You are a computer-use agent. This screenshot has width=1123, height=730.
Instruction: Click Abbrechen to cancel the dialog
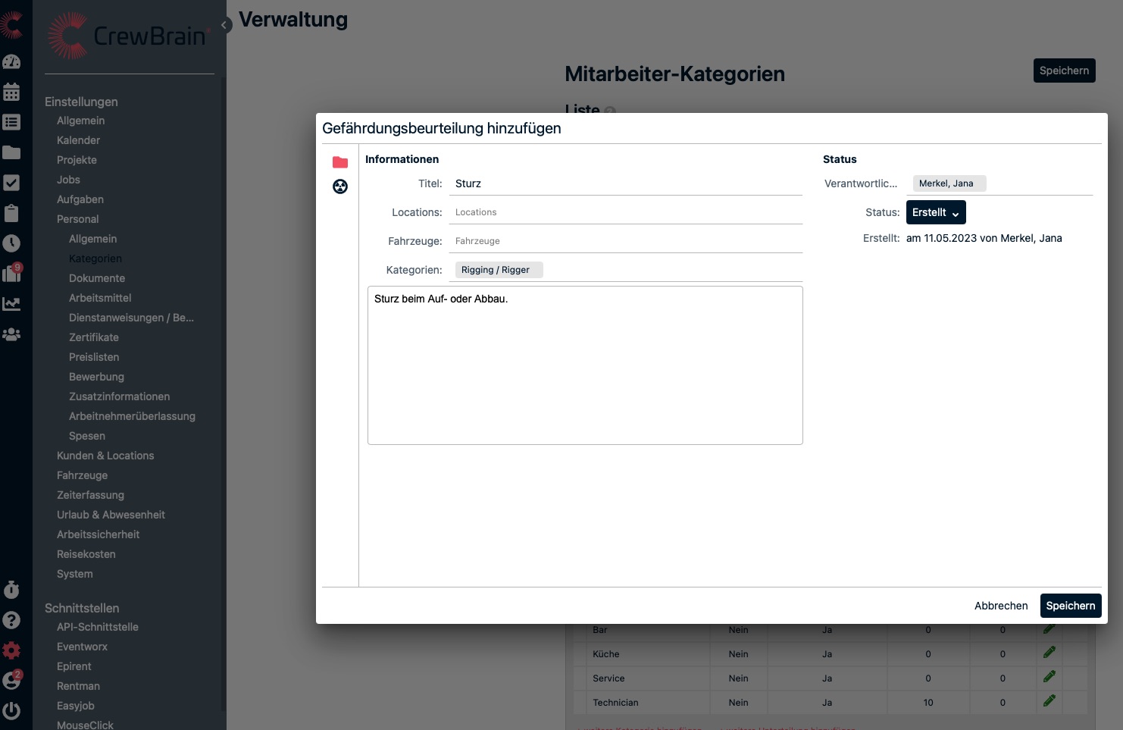[x=1001, y=606]
